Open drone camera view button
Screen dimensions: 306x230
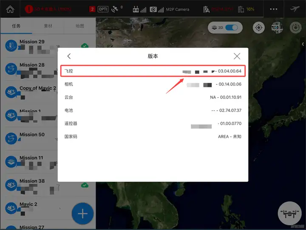pyautogui.click(x=289, y=213)
